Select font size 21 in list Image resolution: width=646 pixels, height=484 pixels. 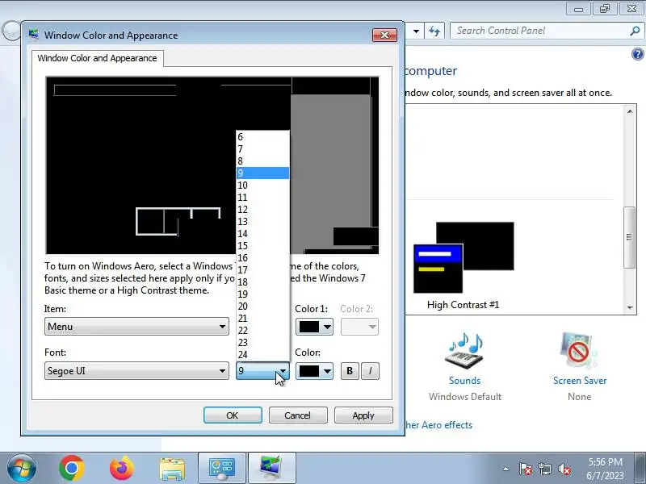[262, 318]
